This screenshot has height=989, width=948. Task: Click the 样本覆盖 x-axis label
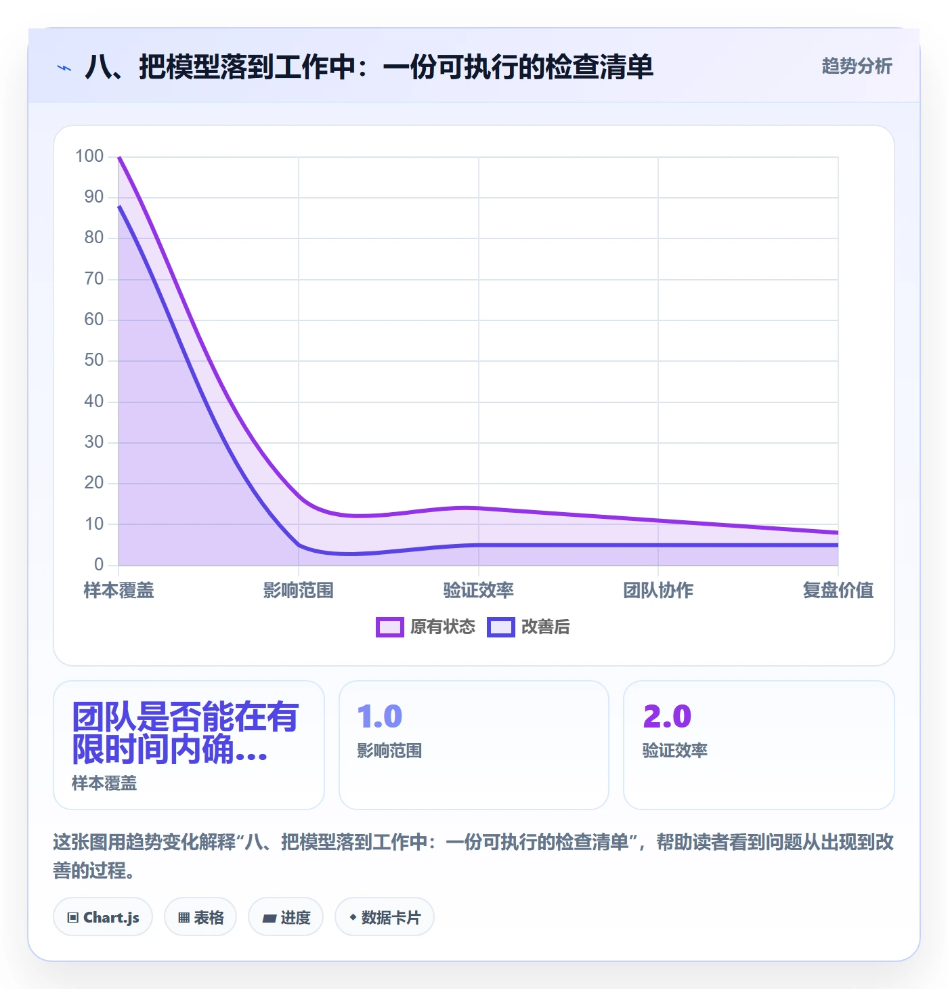119,590
